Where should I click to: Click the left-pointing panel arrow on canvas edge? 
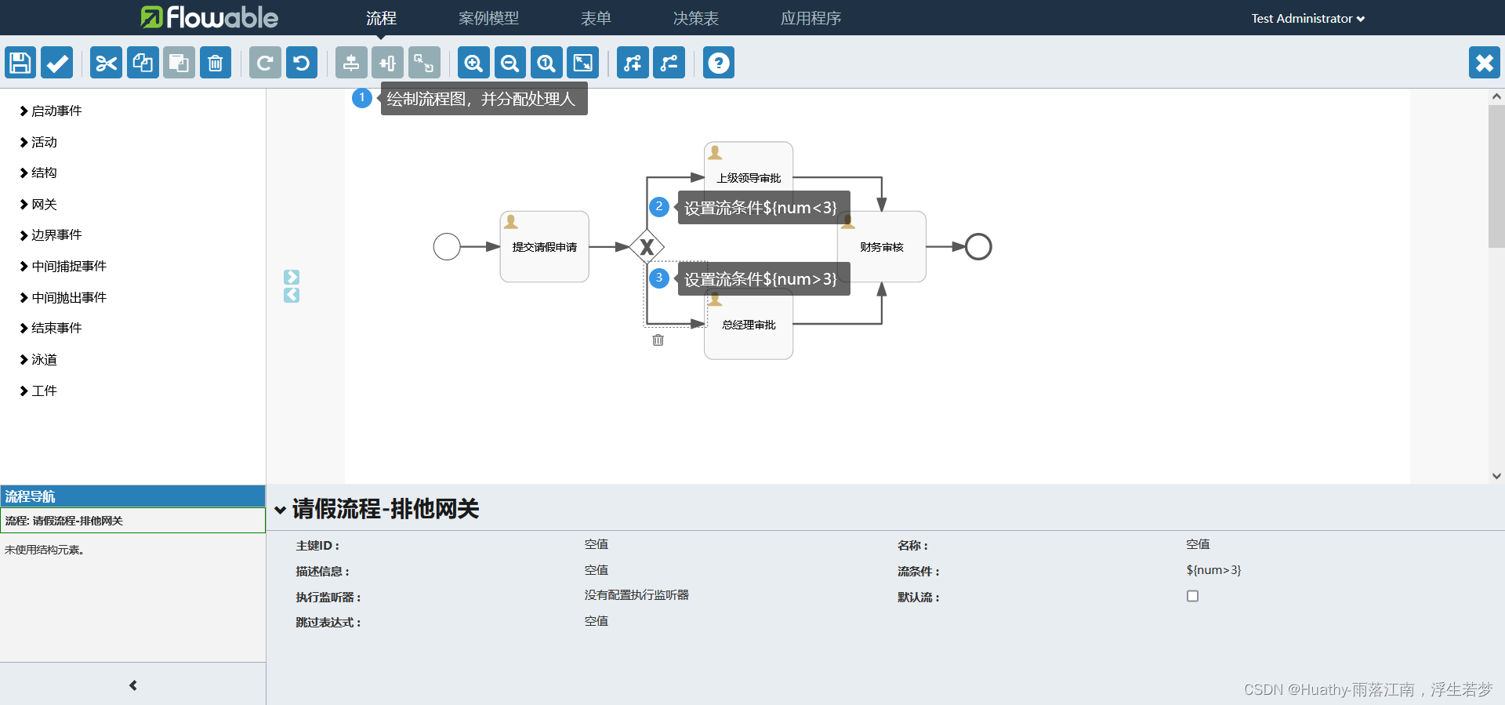[x=292, y=295]
